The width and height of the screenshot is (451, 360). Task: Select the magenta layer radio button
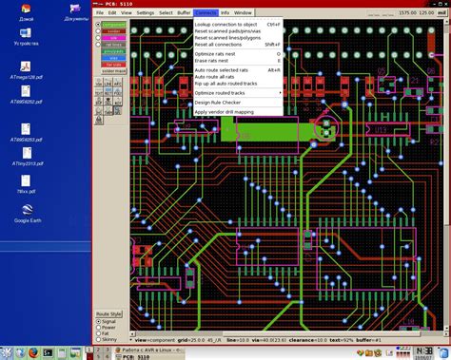pyautogui.click(x=98, y=38)
